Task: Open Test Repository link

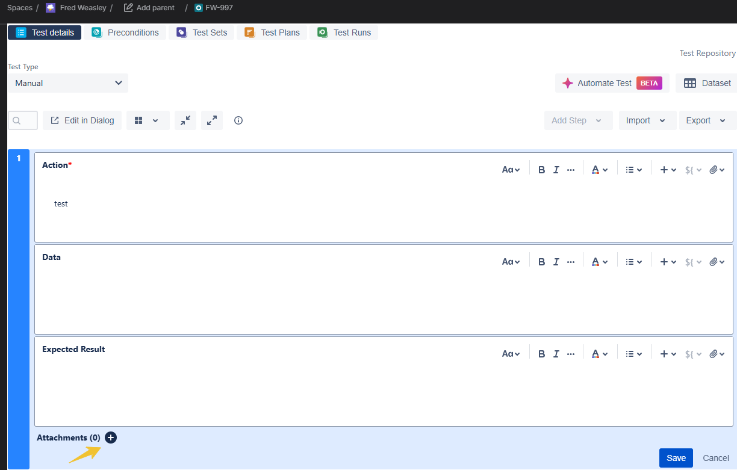Action: [x=707, y=53]
